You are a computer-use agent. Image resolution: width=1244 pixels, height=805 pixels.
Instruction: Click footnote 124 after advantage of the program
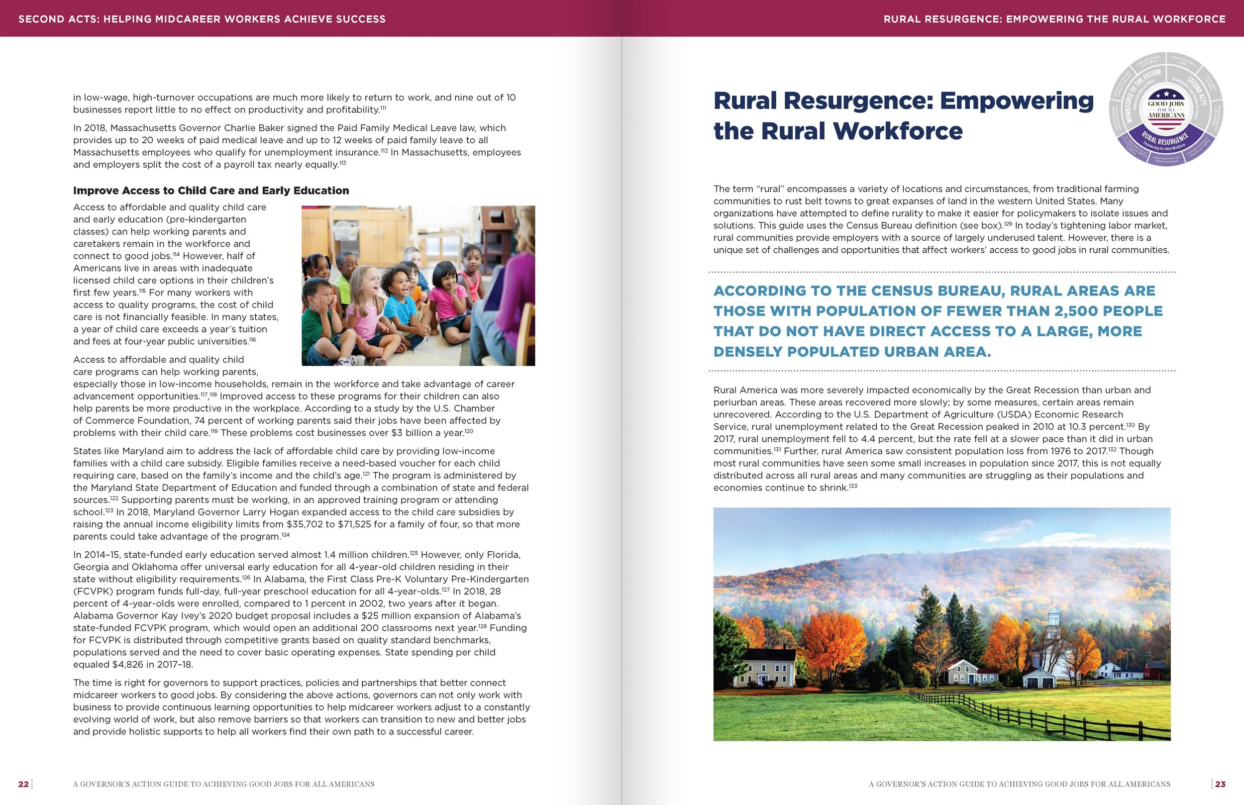286,535
